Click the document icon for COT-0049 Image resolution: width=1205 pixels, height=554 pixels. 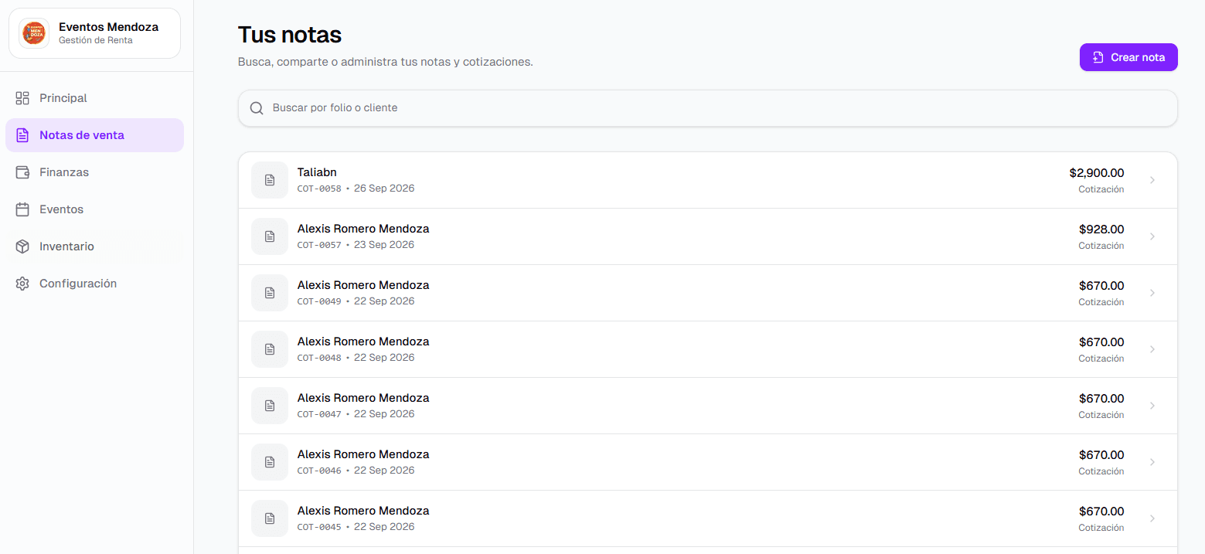point(270,293)
